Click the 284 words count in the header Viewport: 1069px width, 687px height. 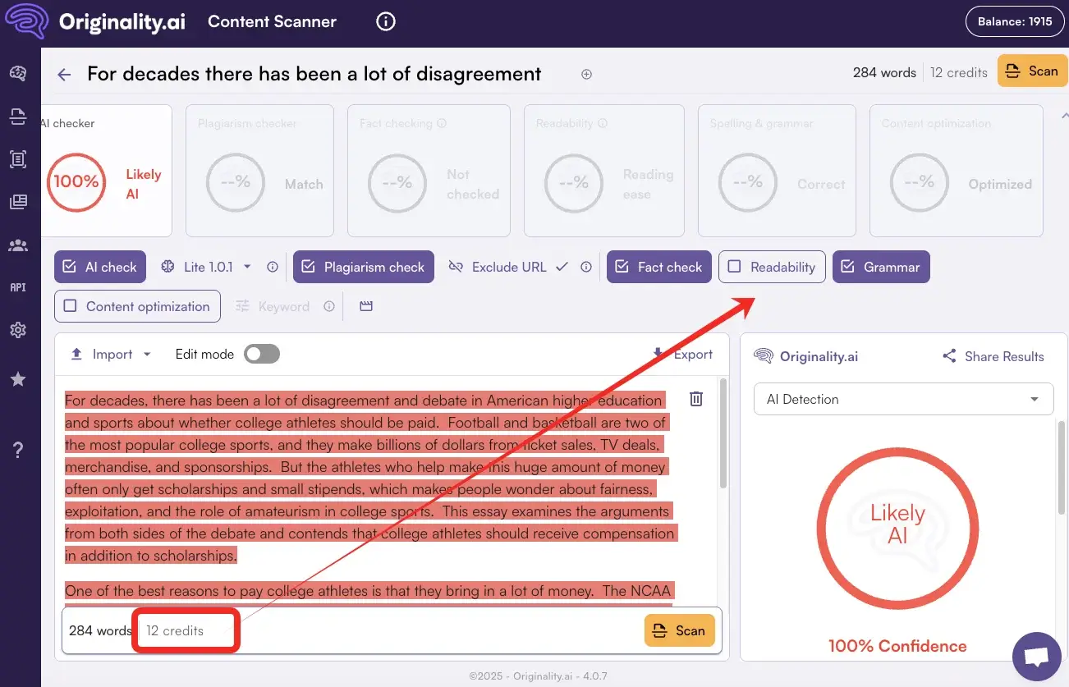(x=884, y=72)
